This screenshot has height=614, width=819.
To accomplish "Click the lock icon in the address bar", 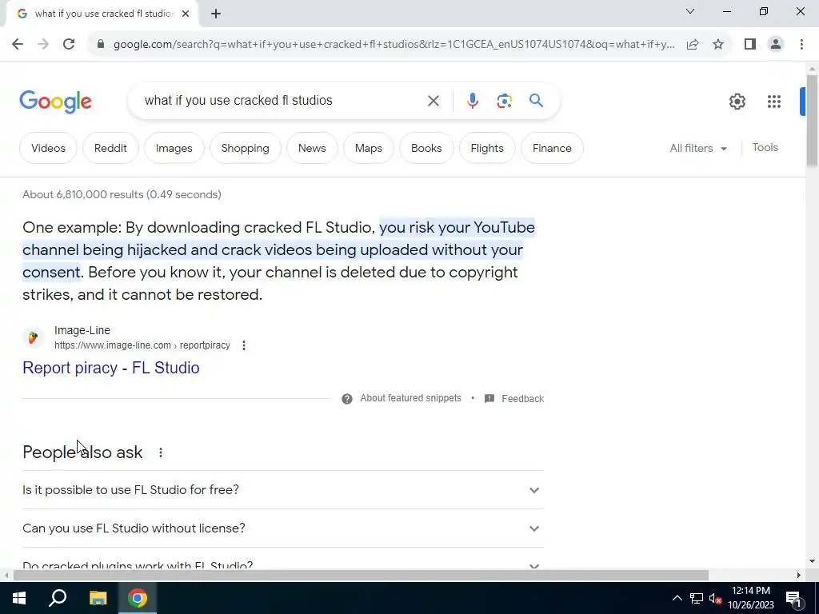I will [x=101, y=45].
